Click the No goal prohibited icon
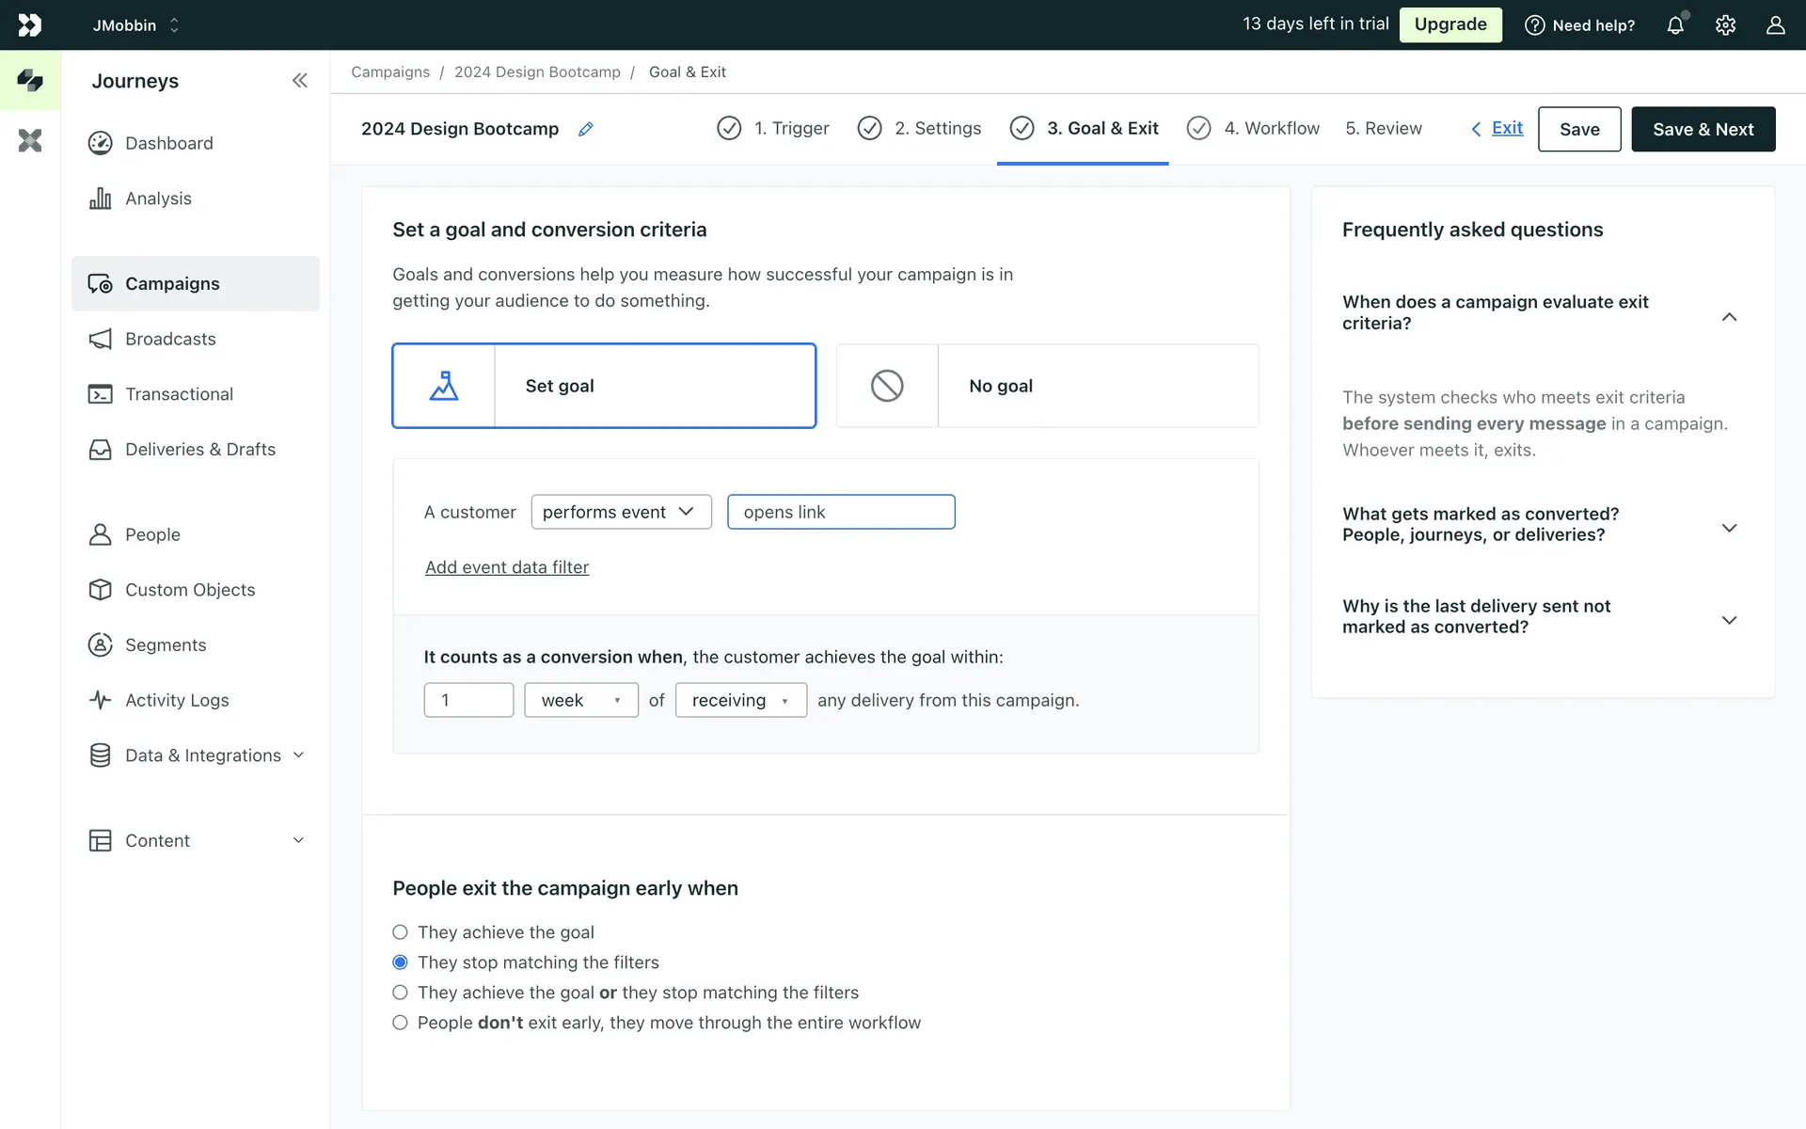The height and width of the screenshot is (1129, 1806). pos(887,386)
